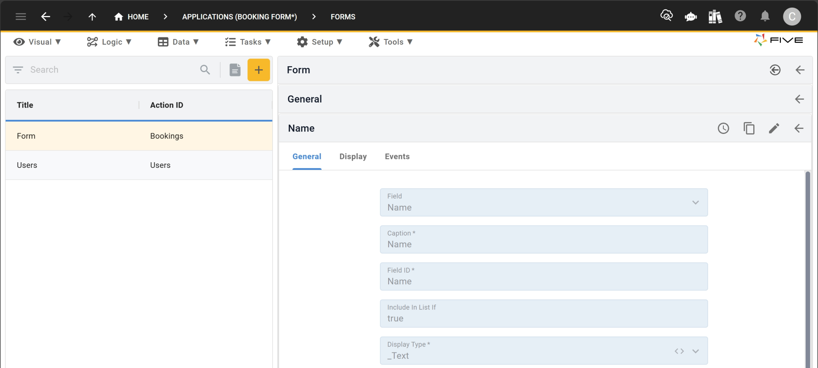Open the Setup menu
The image size is (818, 368).
pos(320,41)
